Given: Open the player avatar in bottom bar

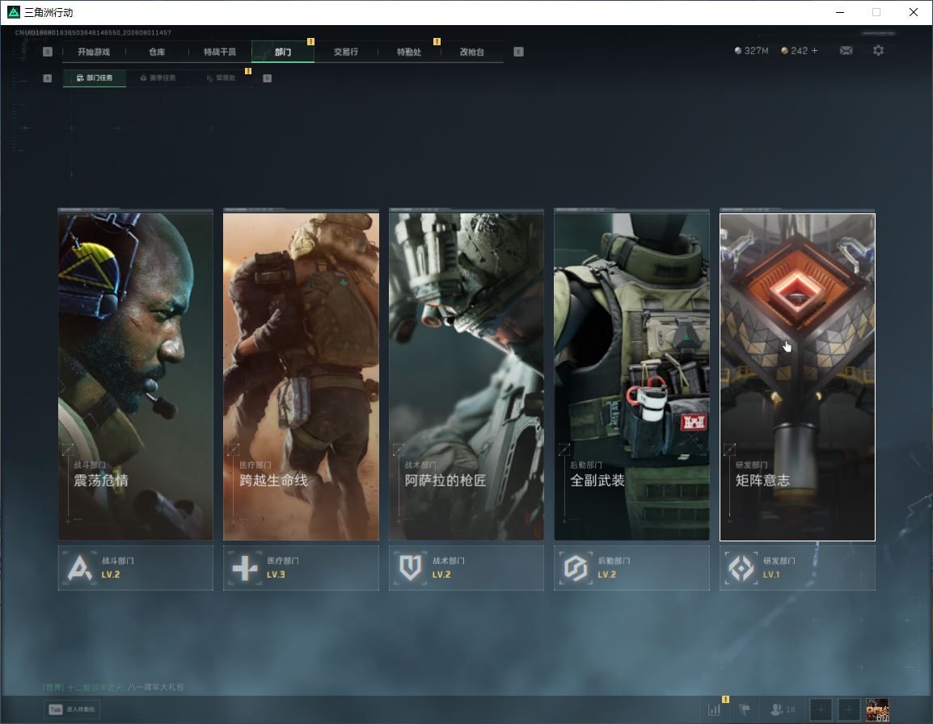Looking at the screenshot, I should coord(877,709).
